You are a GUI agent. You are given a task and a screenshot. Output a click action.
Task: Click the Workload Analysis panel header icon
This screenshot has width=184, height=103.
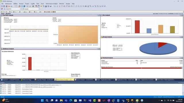click(x=101, y=58)
